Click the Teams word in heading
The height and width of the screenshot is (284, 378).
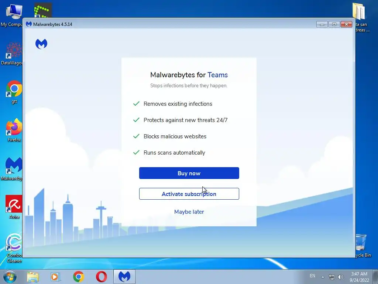pos(218,75)
